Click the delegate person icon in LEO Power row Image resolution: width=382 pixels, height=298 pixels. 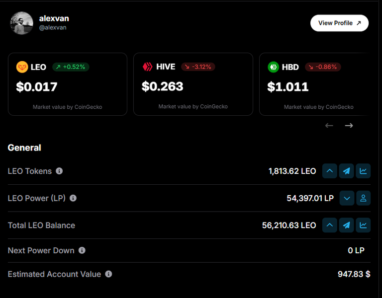coord(364,198)
